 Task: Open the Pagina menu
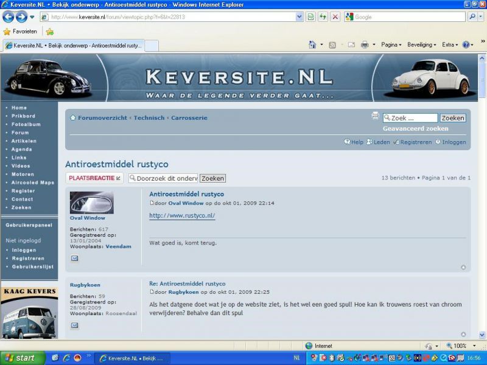tap(391, 44)
